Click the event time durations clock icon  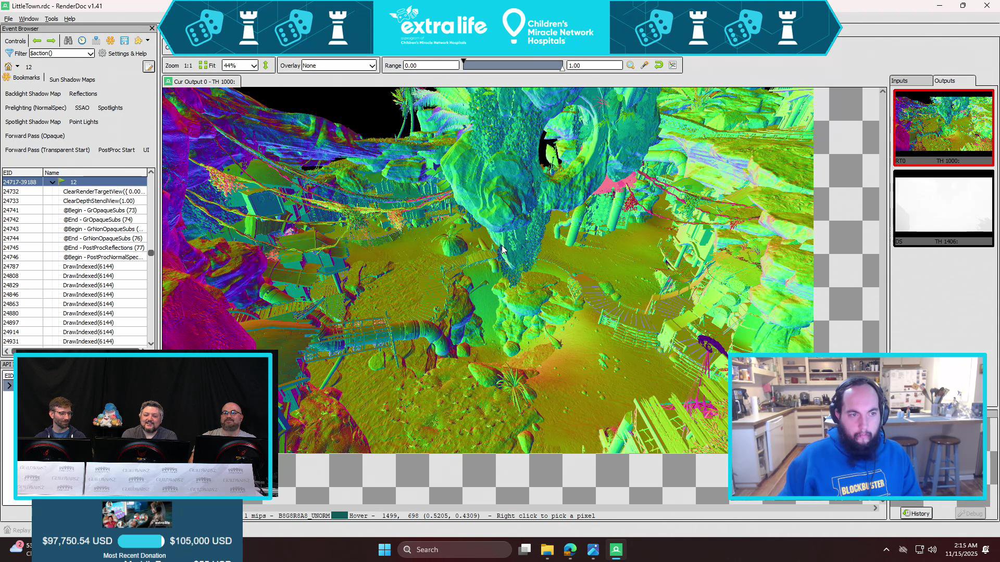point(82,41)
